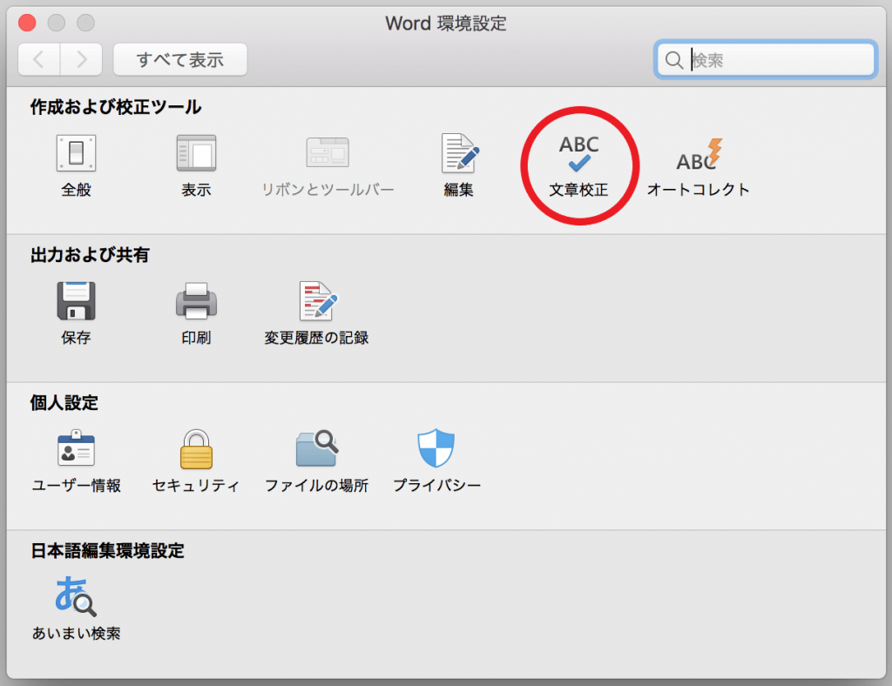Click the リボンとツールバー icon

click(328, 153)
